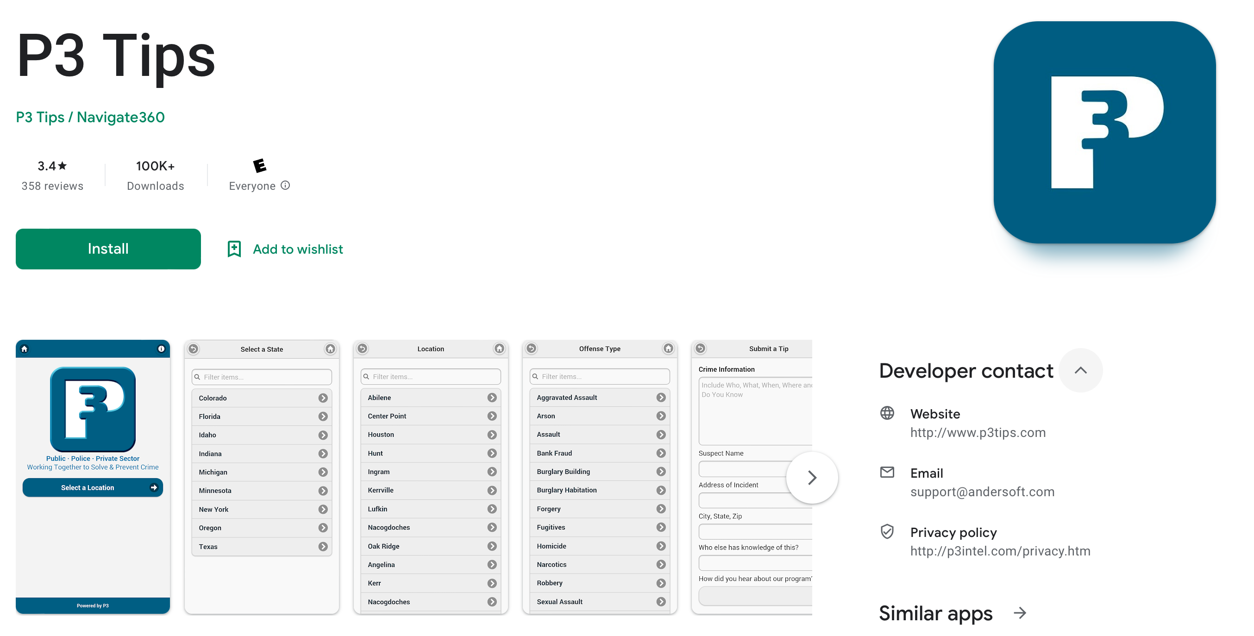
Task: Click the Add to wishlist bookmark icon
Action: click(234, 249)
